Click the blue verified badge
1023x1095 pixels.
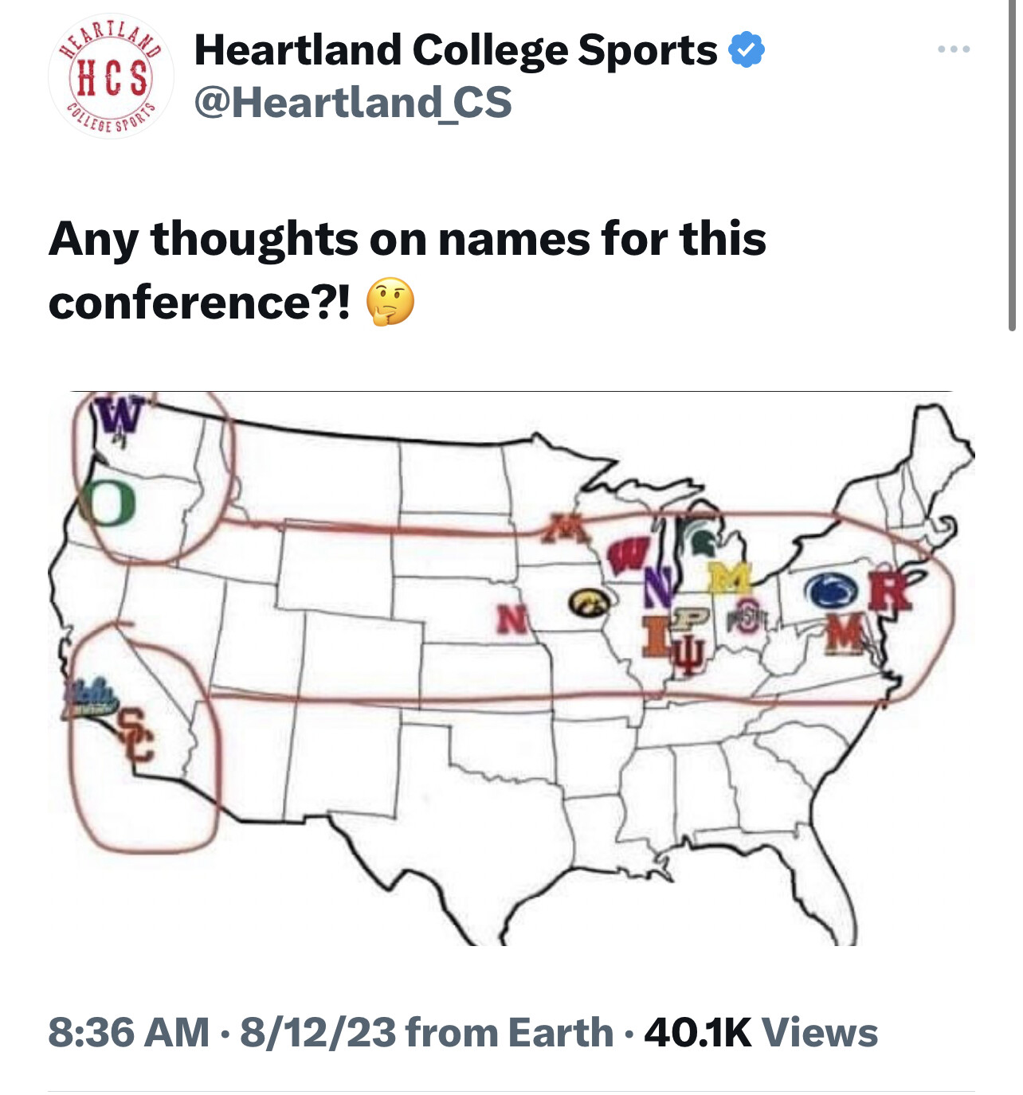pyautogui.click(x=747, y=50)
